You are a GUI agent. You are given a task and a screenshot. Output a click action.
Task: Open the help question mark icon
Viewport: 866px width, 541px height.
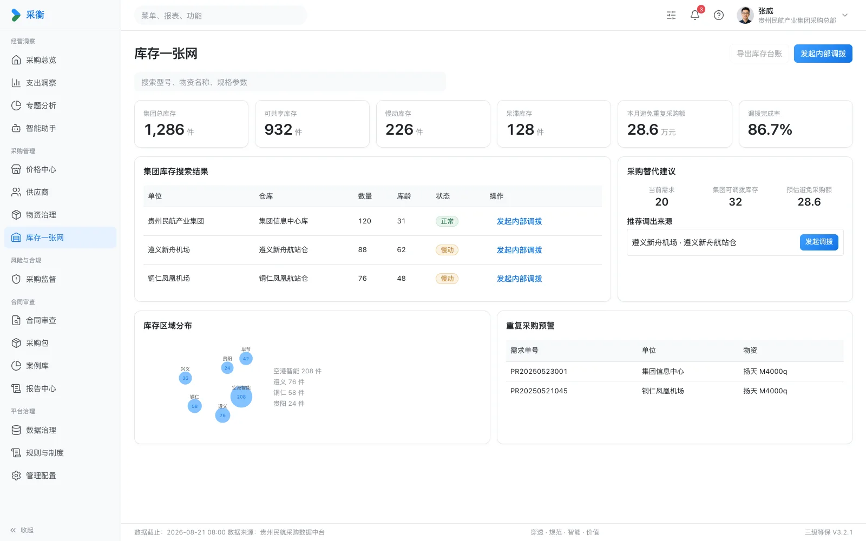tap(719, 15)
